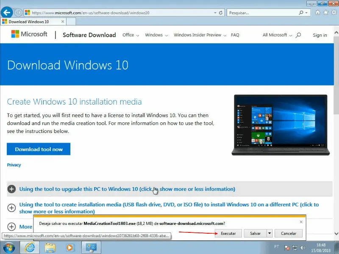Open the search provider dropdown arrow
Image resolution: width=339 pixels, height=254 pixels.
pos(306,13)
